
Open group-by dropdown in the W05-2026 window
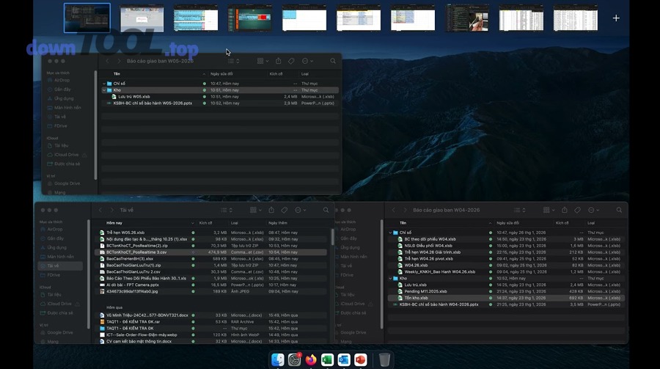coord(263,61)
